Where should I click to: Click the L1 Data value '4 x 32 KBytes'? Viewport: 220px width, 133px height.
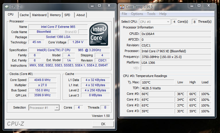point(95,80)
